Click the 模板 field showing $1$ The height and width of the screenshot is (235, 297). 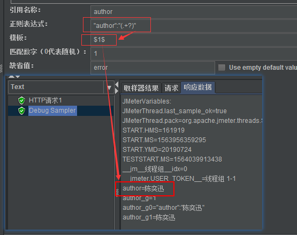click(194, 40)
